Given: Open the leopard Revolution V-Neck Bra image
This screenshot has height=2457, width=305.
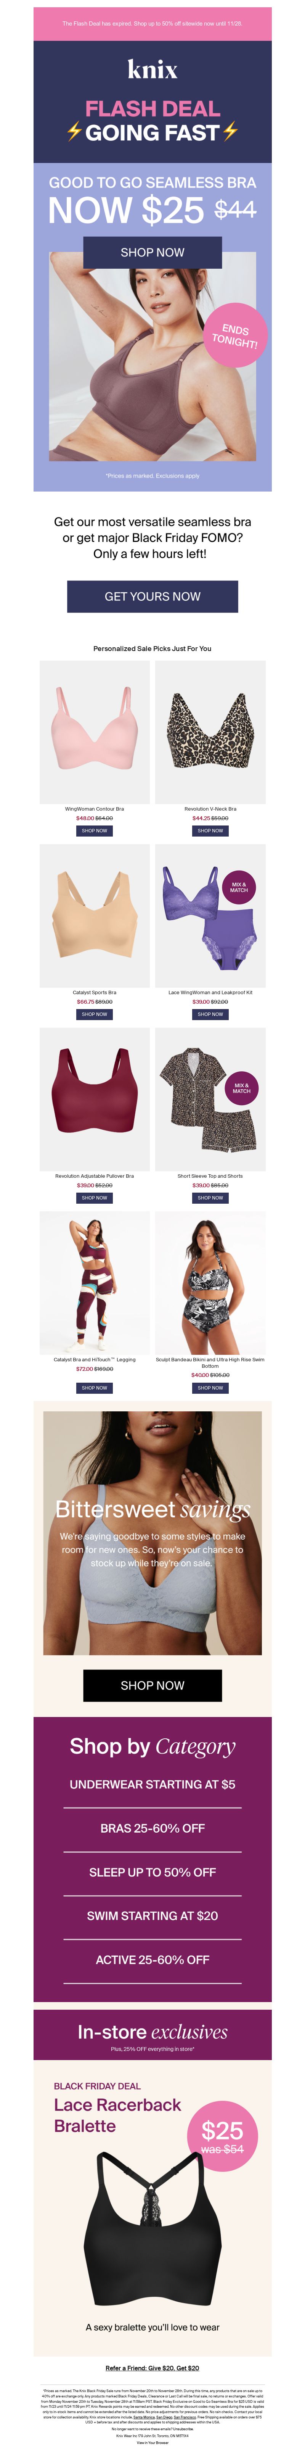Looking at the screenshot, I should tap(210, 732).
